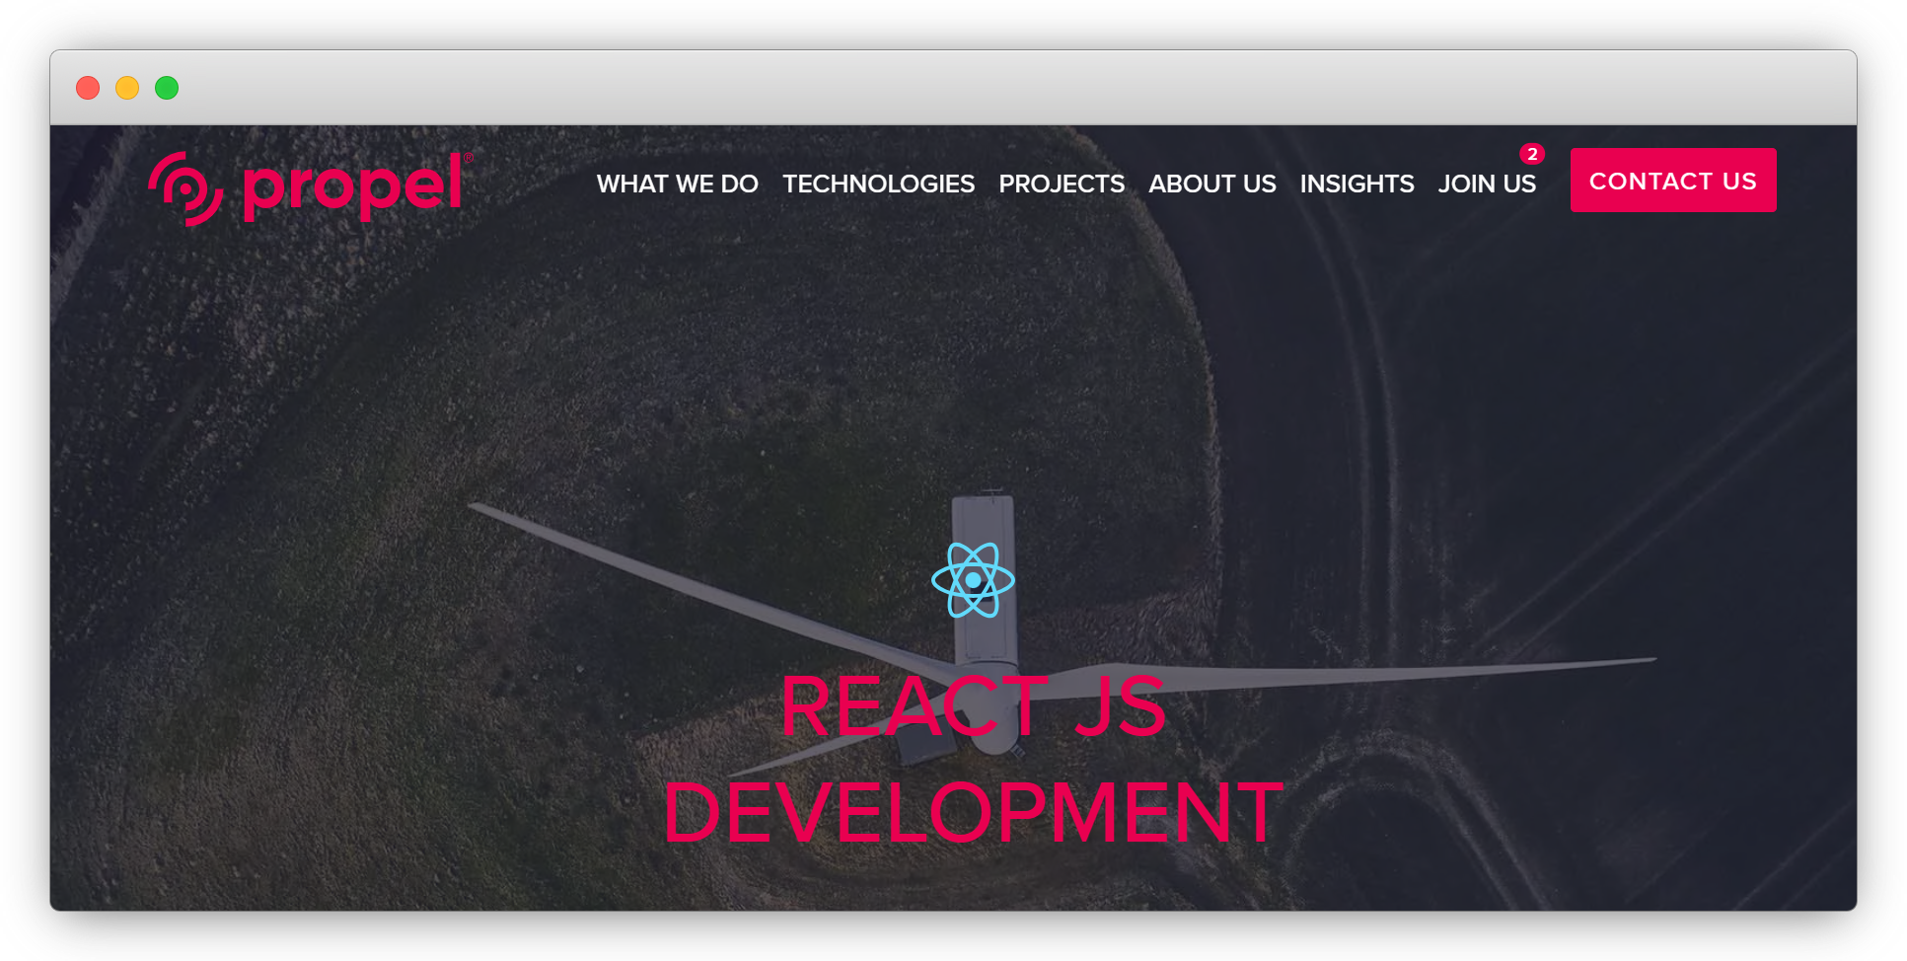1907x961 pixels.
Task: Click the Contact Us button
Action: (x=1673, y=181)
